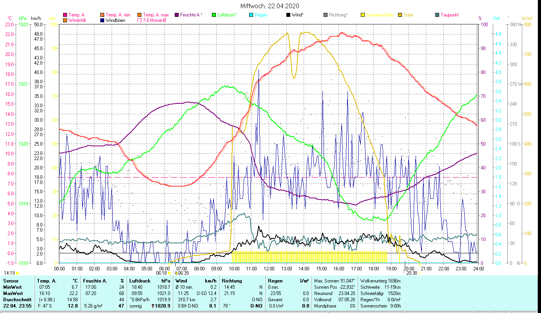Viewport: 541px width, 313px height.
Task: Click the dark blue Windböen legend square
Action: (103, 20)
